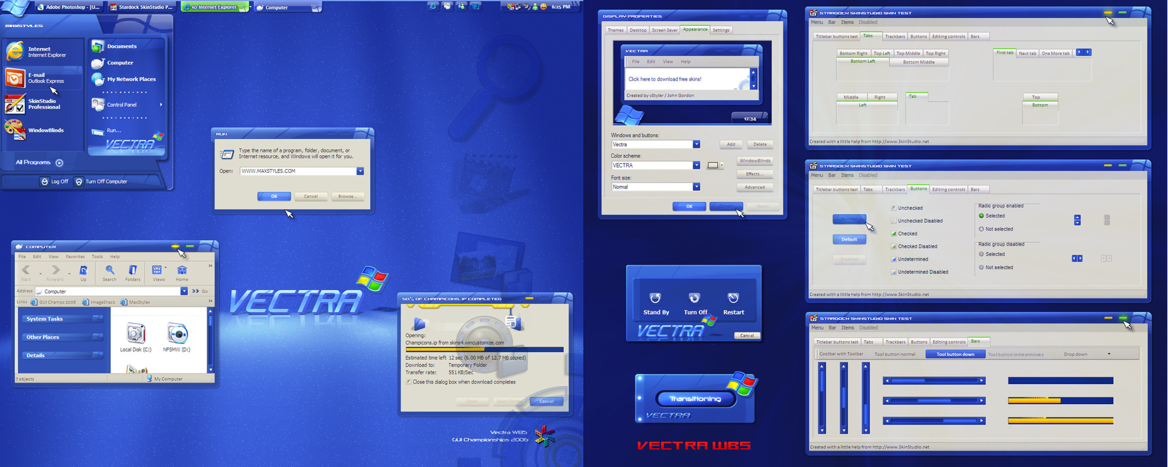1168x467 pixels.
Task: Go Back in the Computer window toolbar
Action: point(26,273)
